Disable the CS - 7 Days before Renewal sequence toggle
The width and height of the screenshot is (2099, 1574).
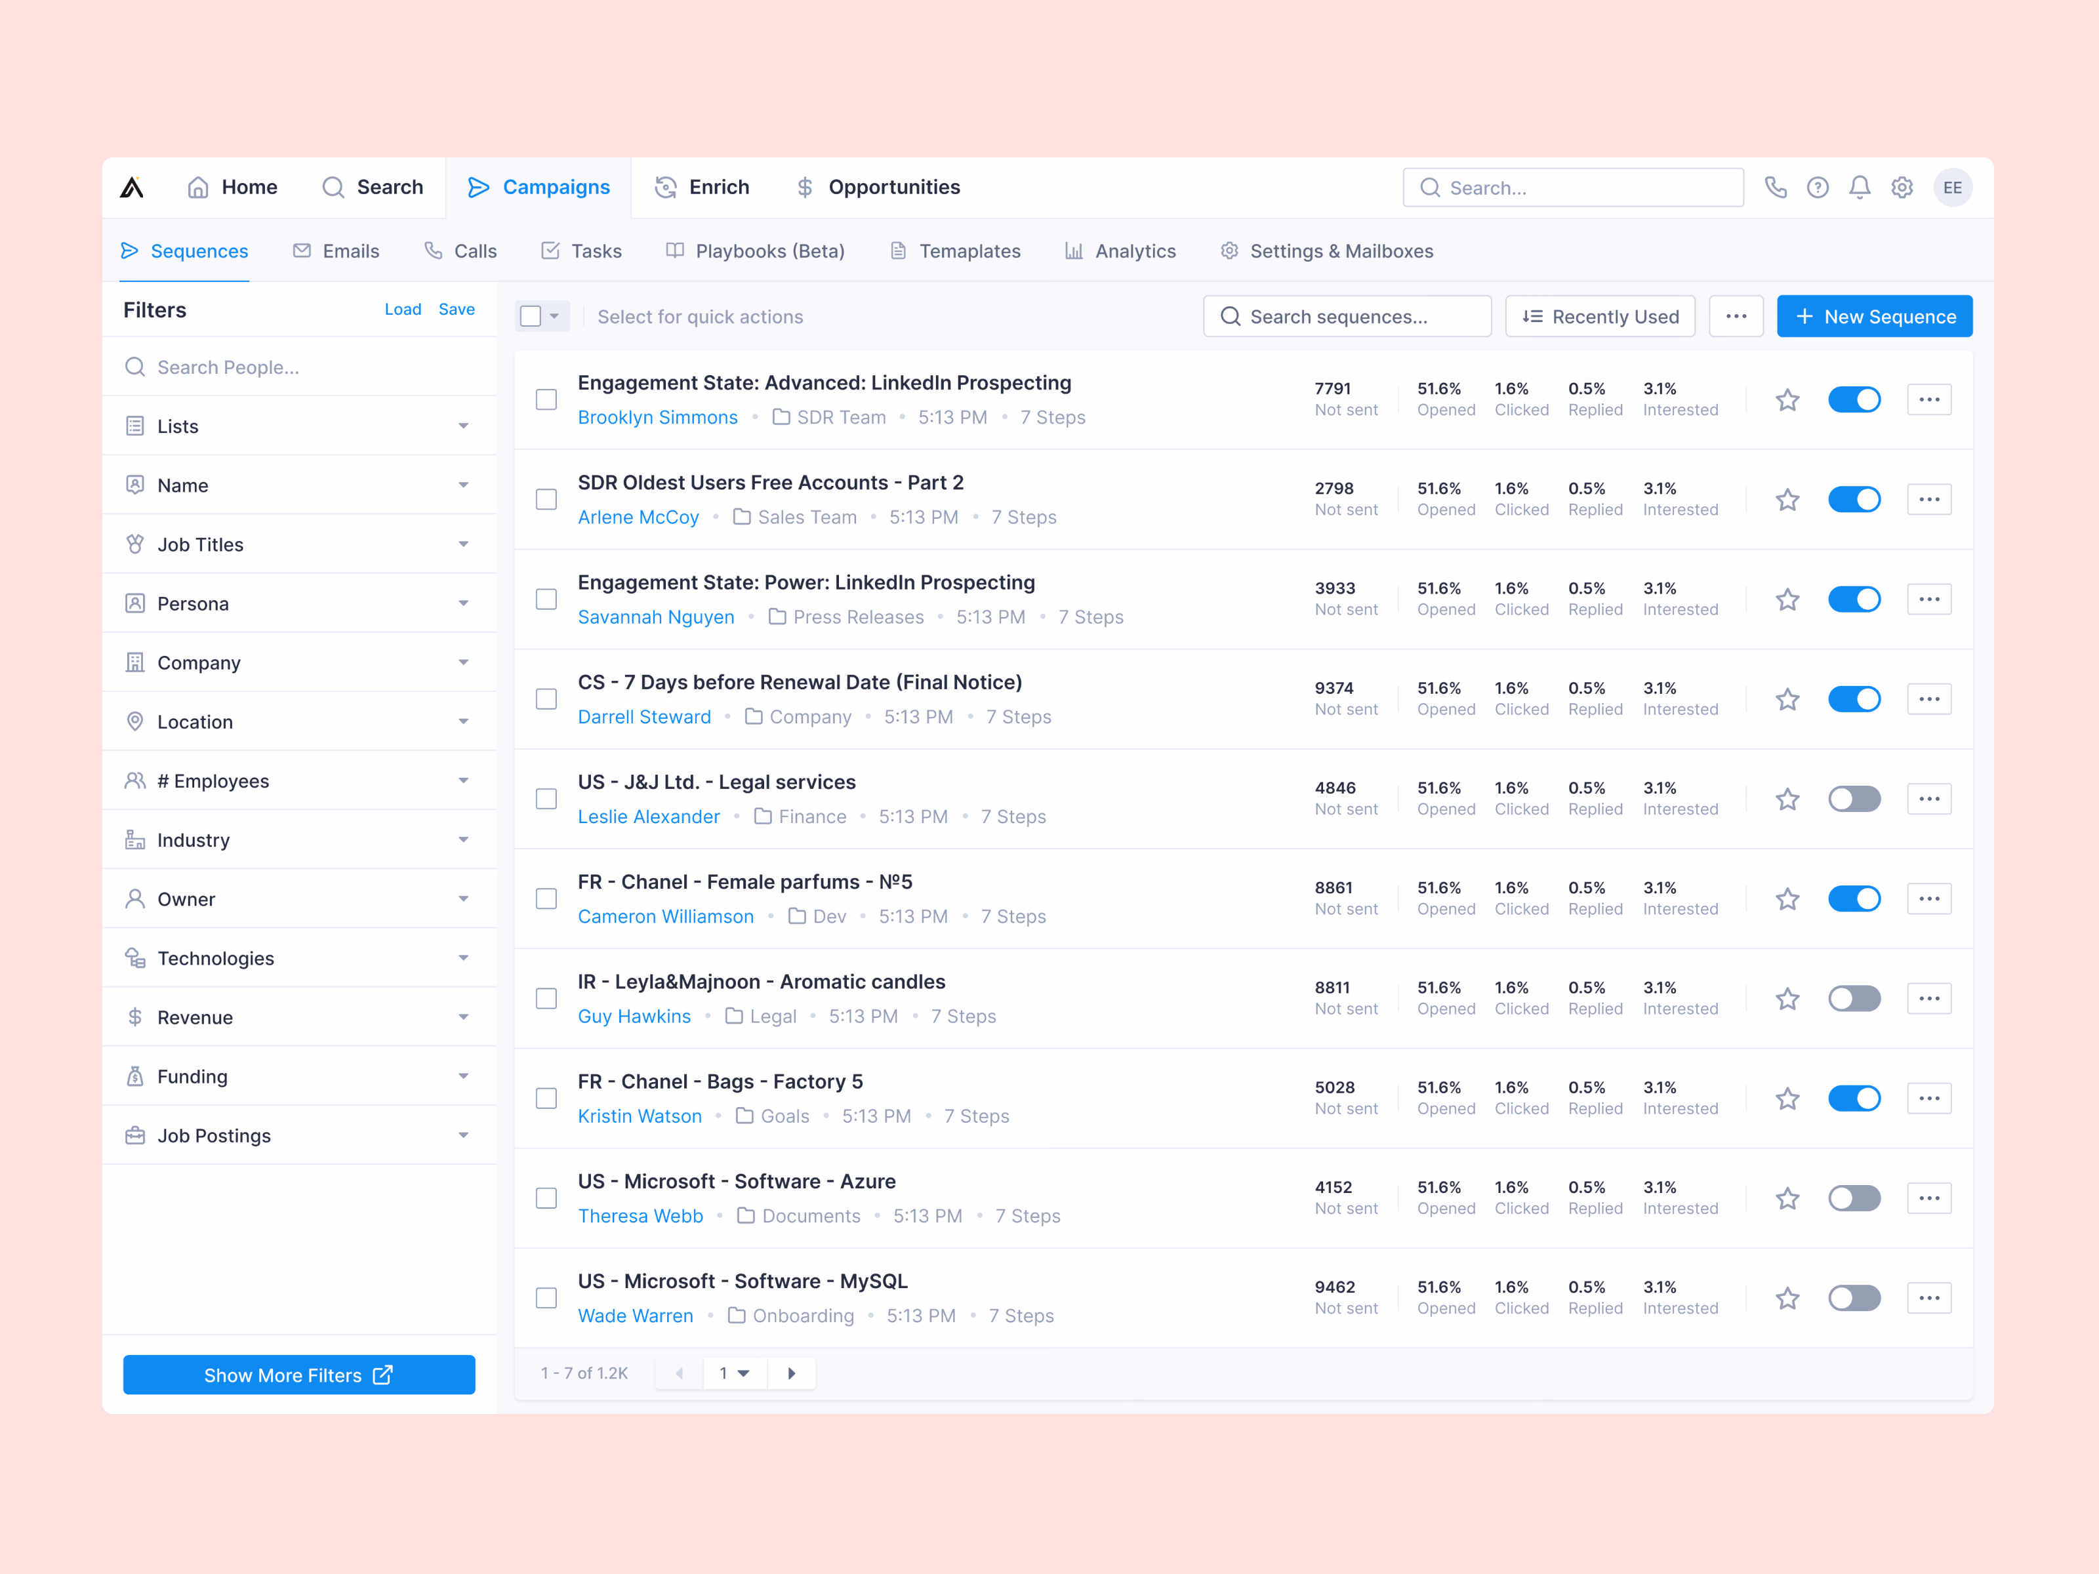coord(1854,699)
